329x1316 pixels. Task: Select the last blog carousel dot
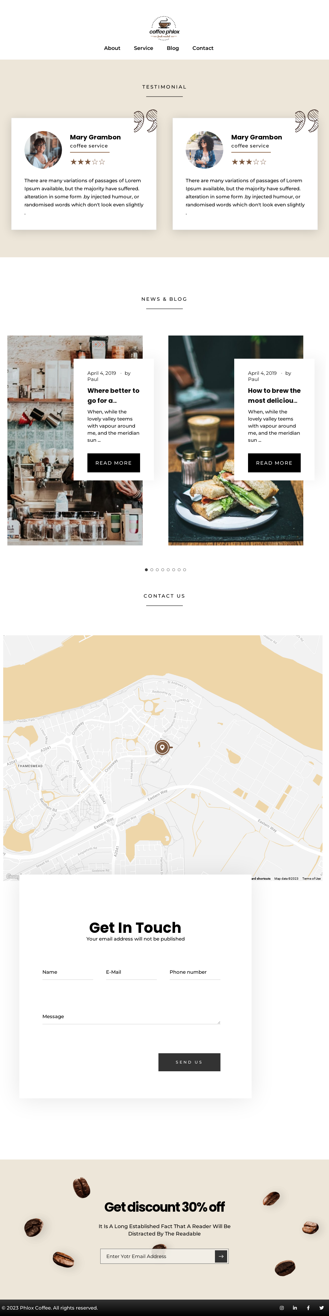[x=185, y=569]
